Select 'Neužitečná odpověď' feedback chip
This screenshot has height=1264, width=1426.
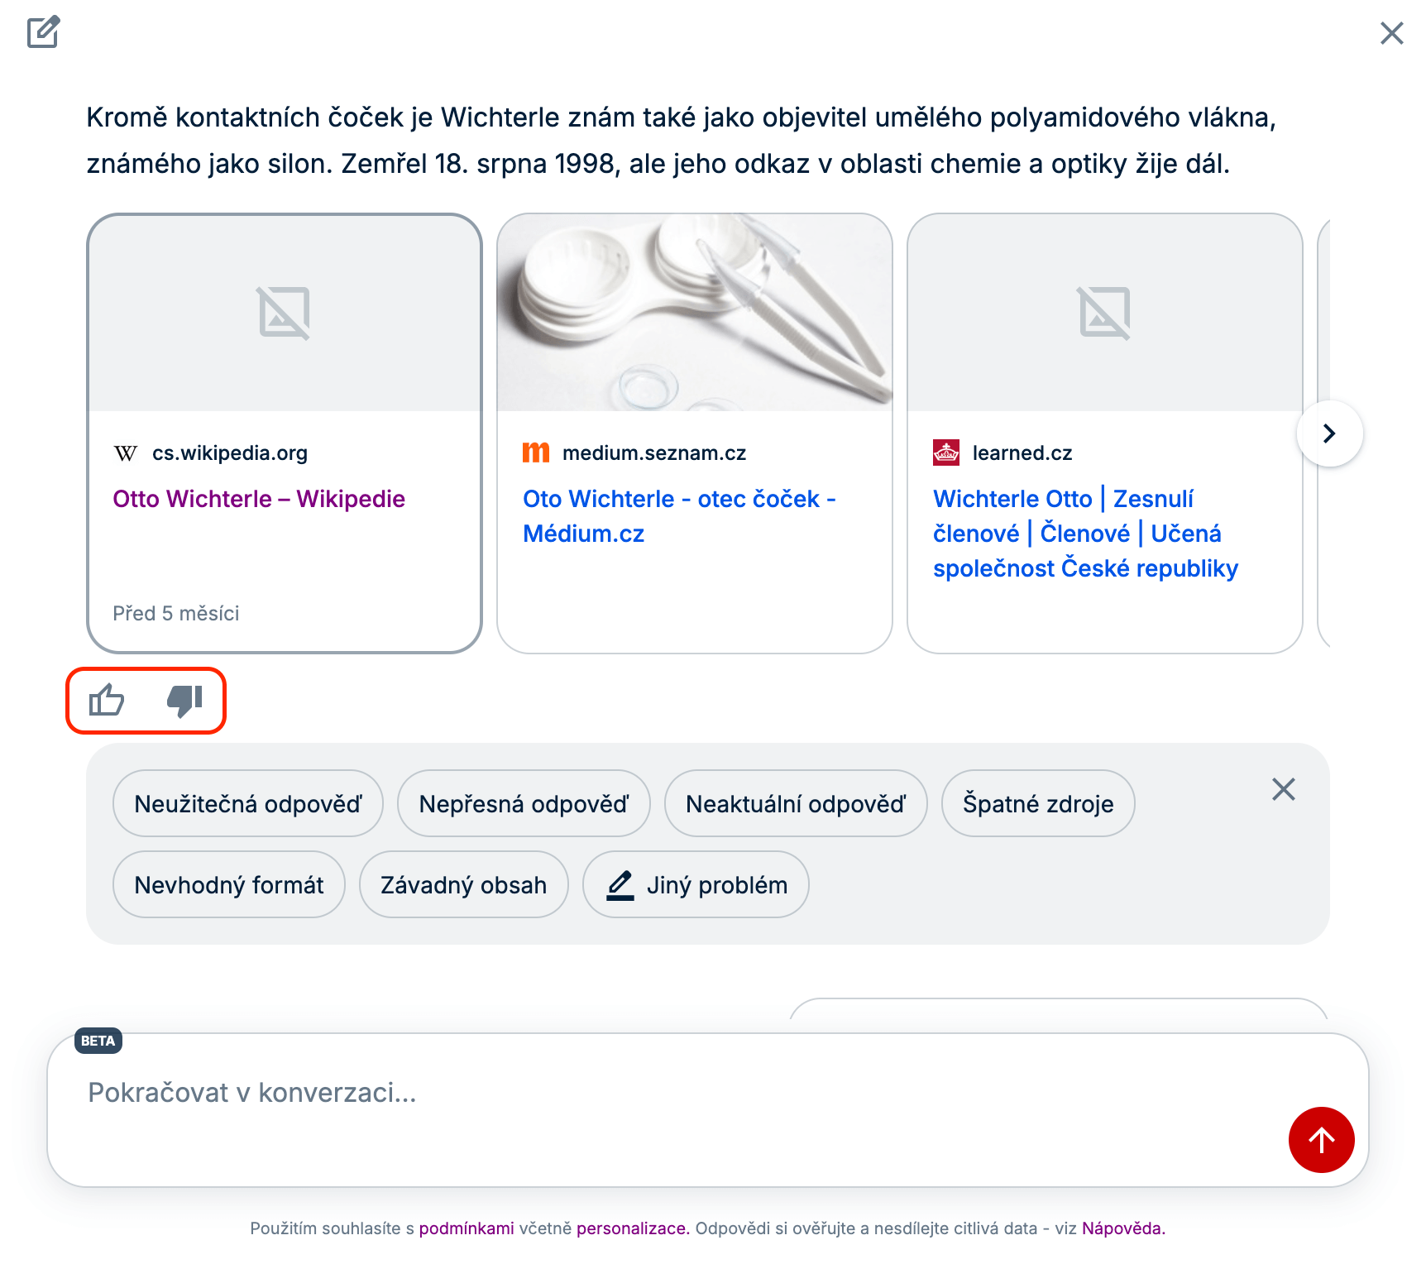click(x=248, y=804)
